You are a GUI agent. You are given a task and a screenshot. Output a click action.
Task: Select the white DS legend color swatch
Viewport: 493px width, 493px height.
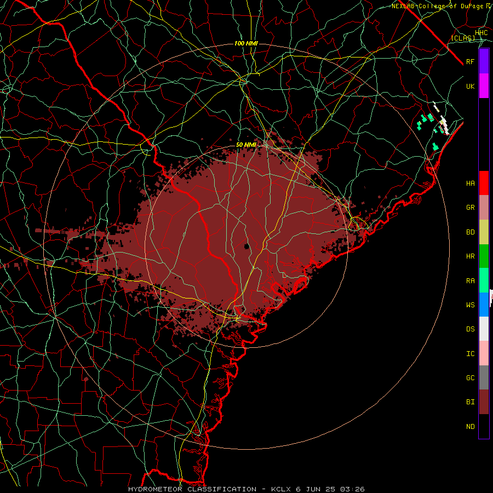pos(484,329)
